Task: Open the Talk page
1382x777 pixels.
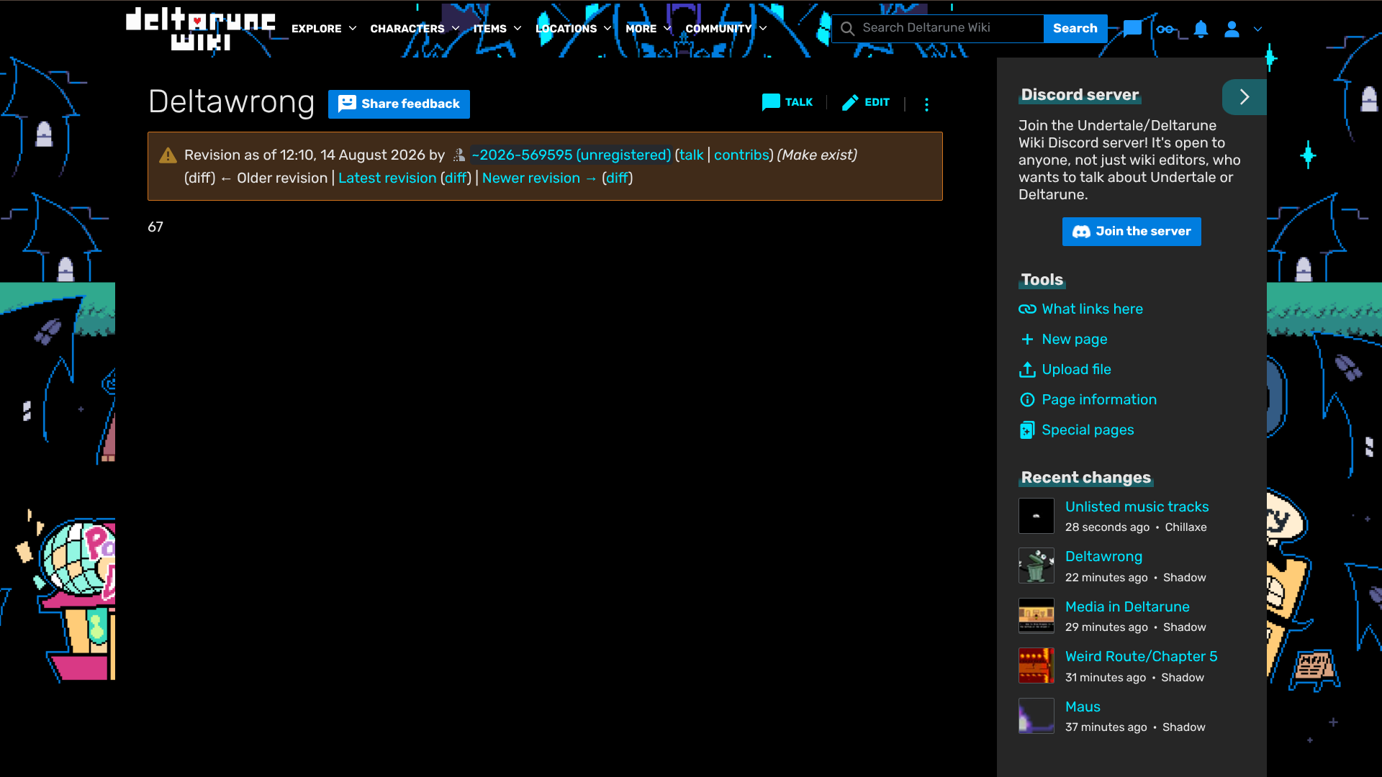Action: 787,102
